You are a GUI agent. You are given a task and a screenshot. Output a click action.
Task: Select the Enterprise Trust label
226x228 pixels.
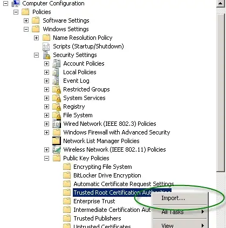coord(94,201)
